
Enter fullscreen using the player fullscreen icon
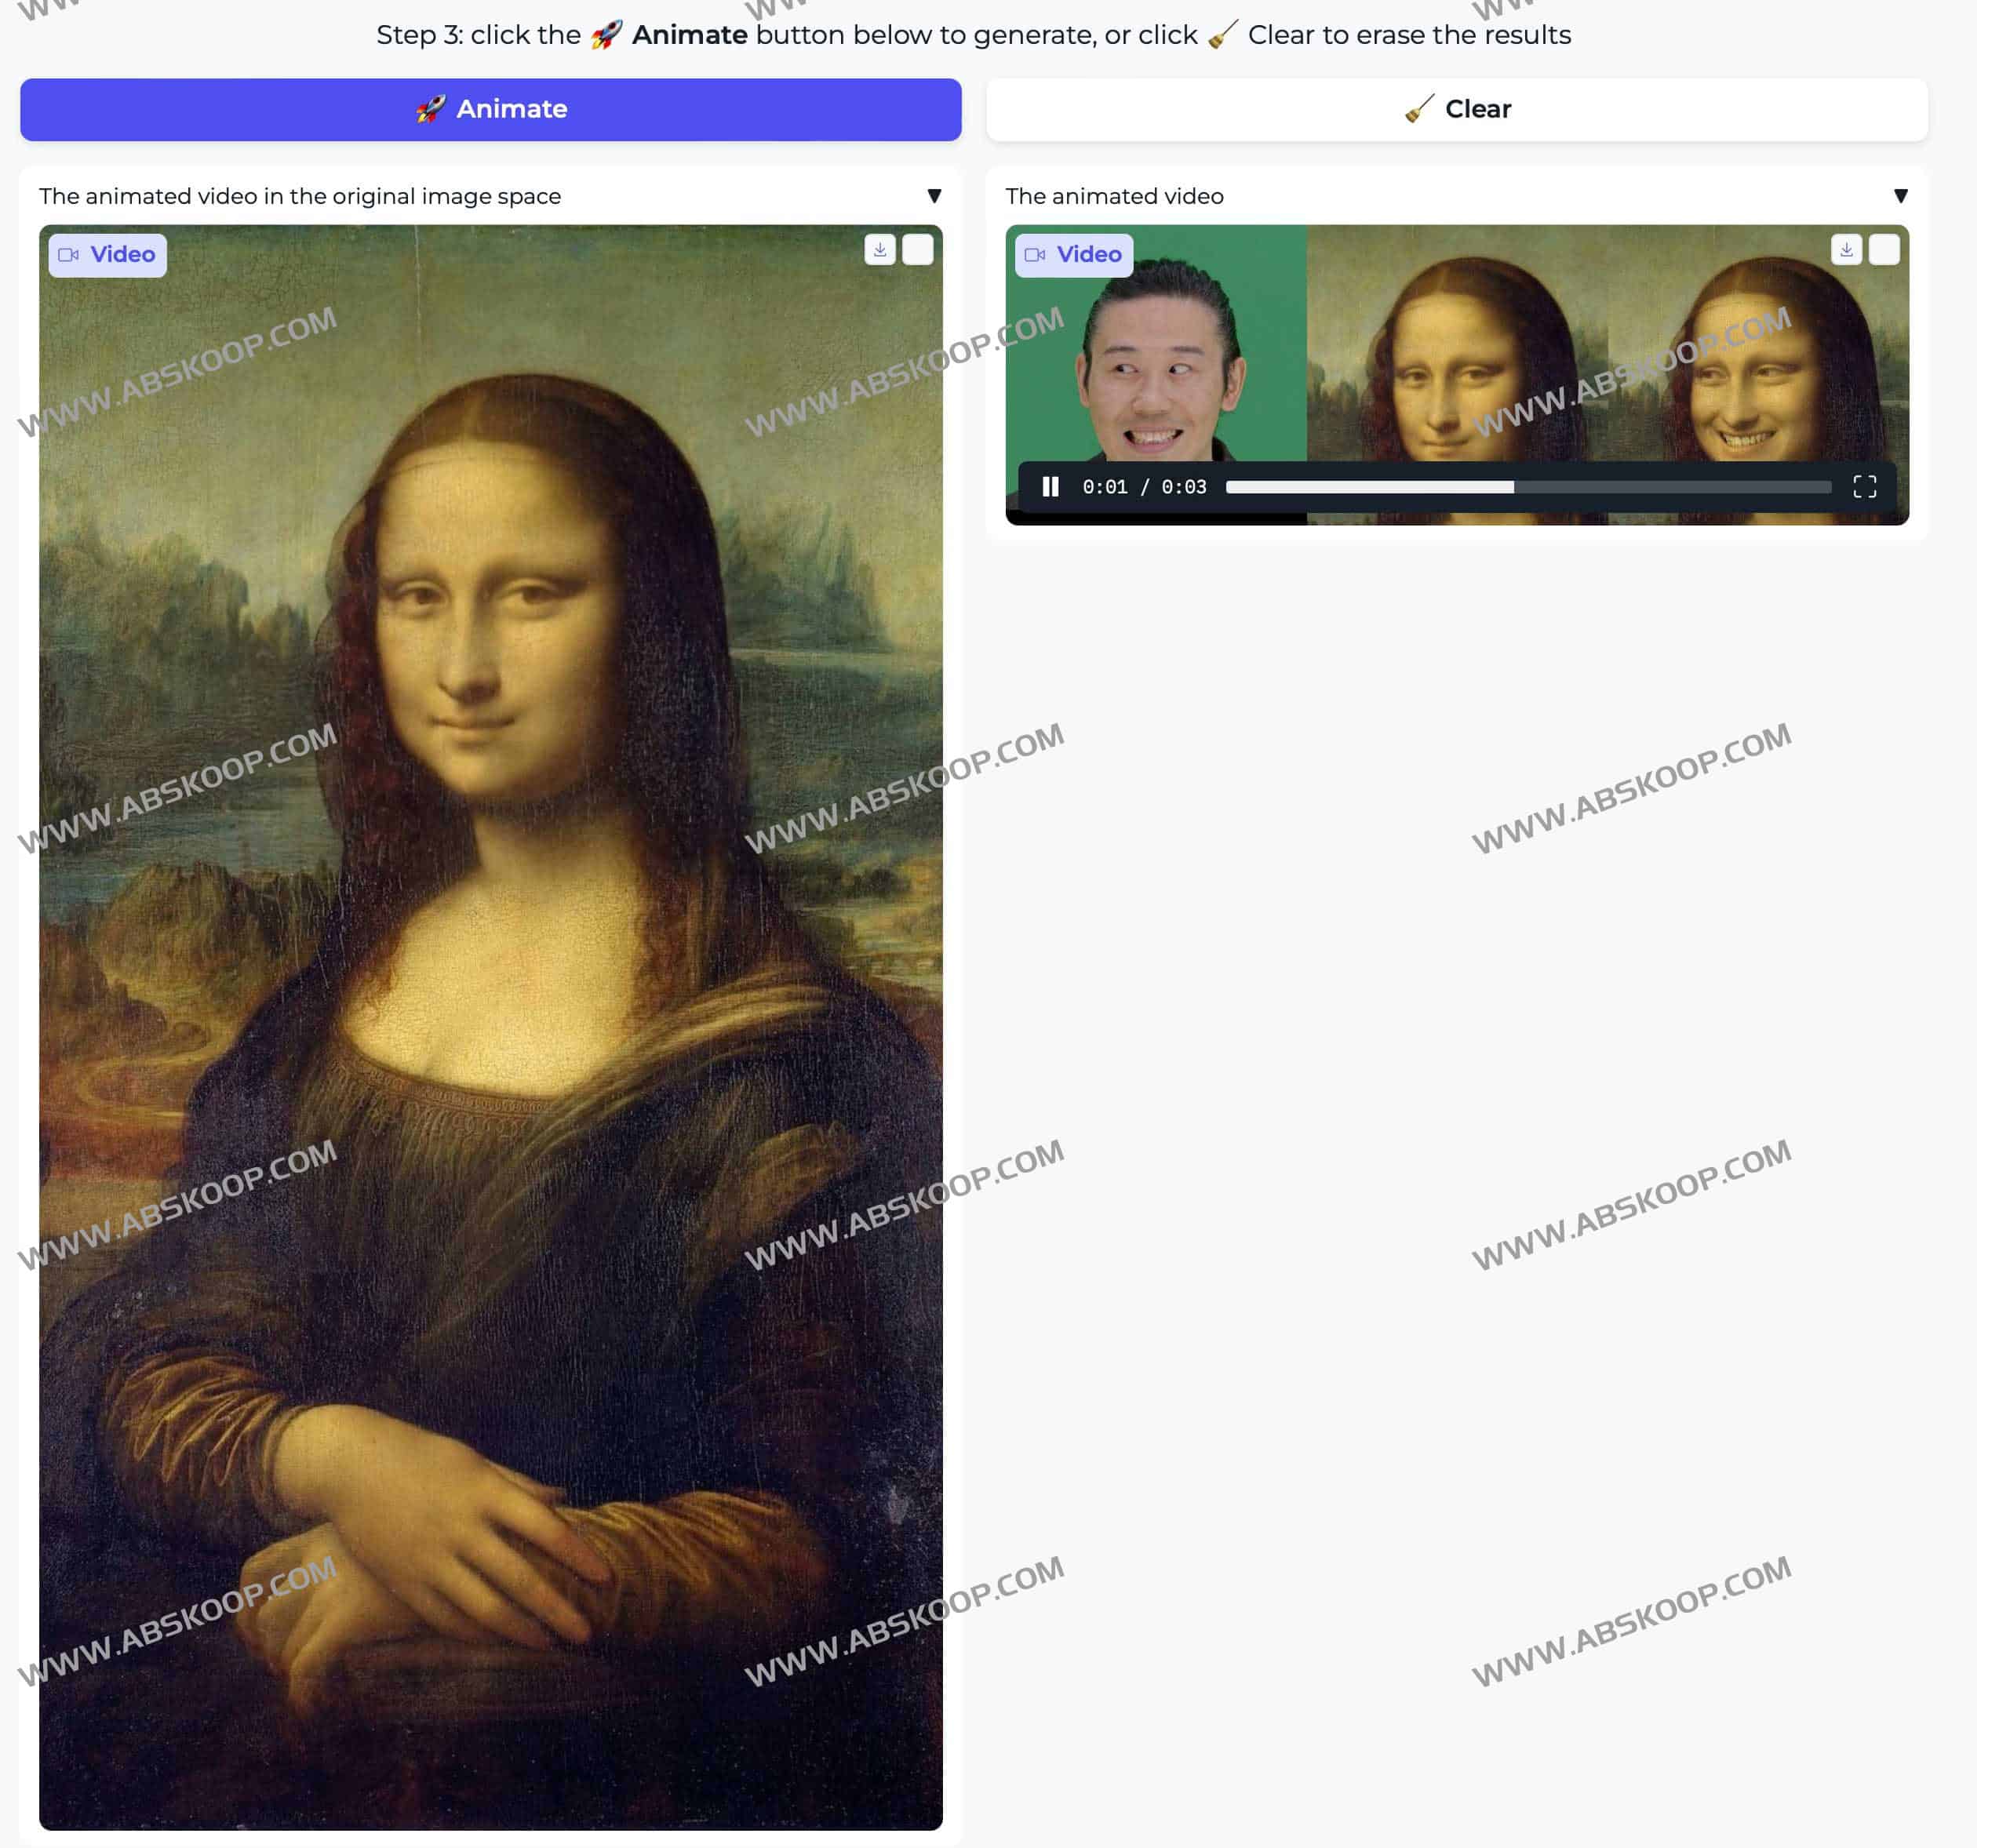[1866, 488]
